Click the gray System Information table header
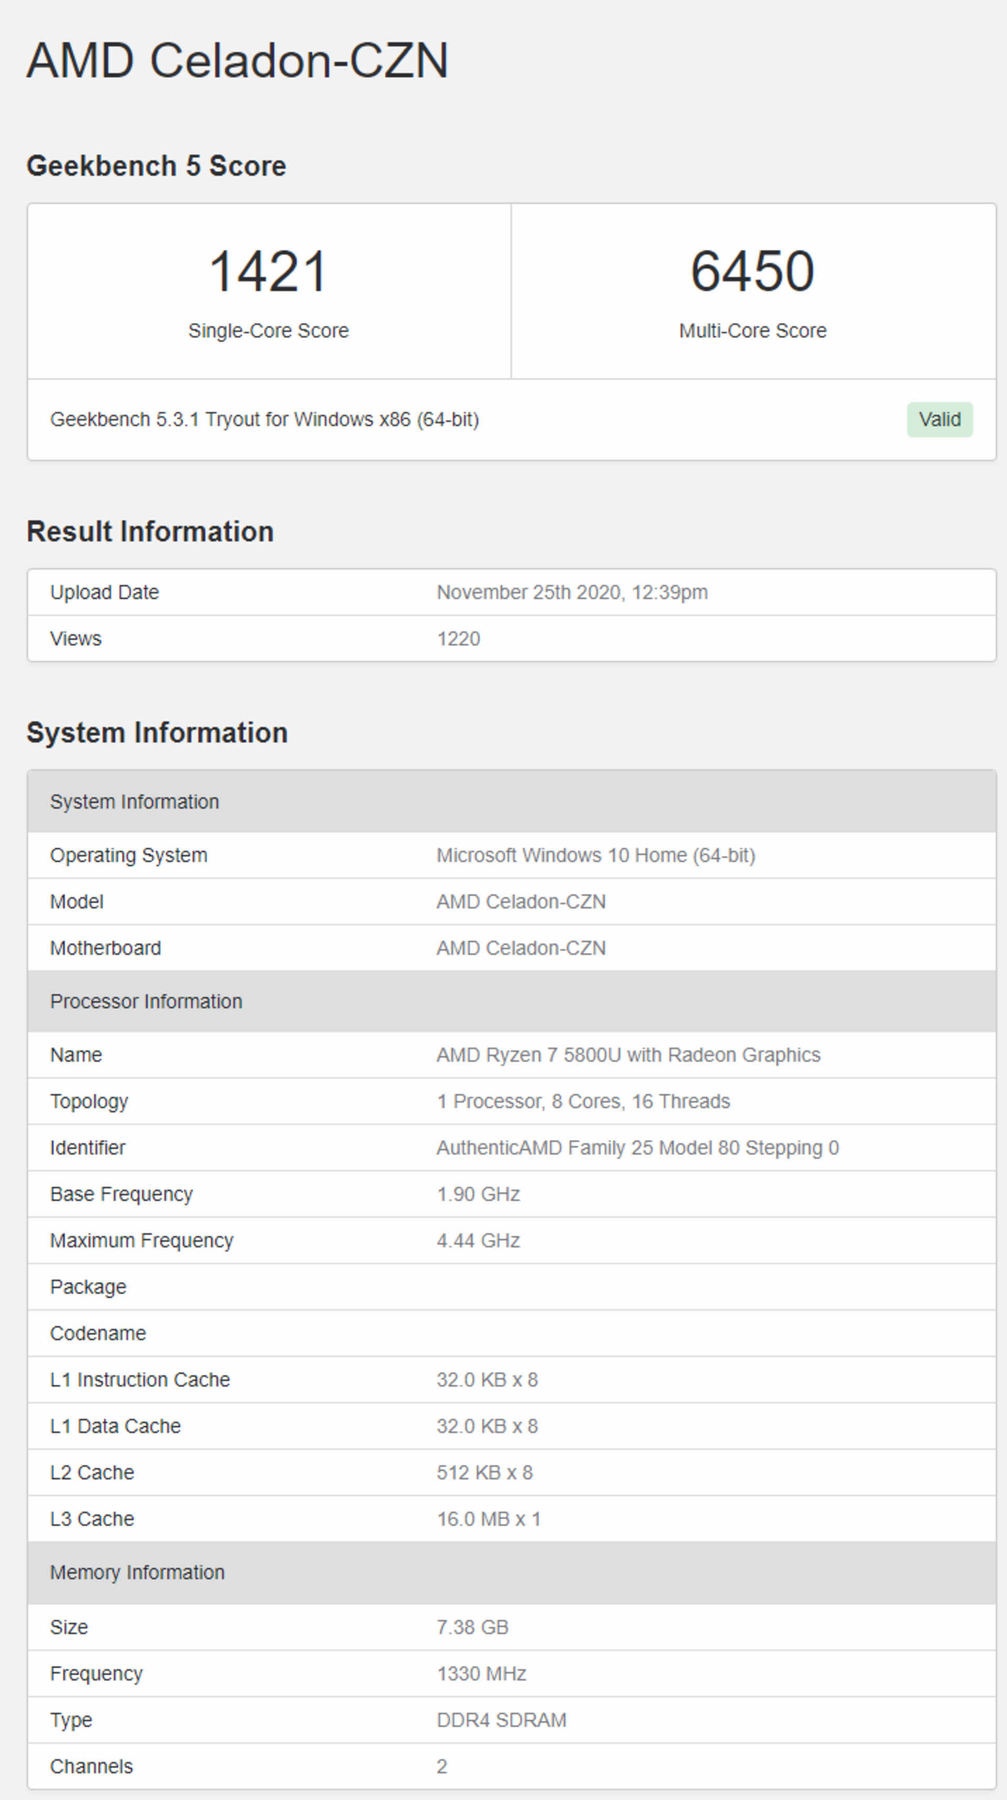1007x1800 pixels. coord(511,801)
